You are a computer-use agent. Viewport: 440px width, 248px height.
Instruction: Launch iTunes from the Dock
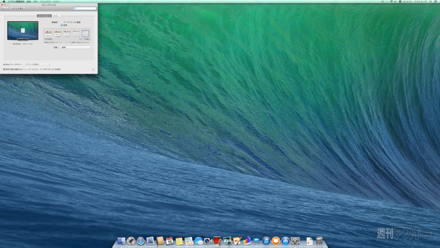point(266,241)
